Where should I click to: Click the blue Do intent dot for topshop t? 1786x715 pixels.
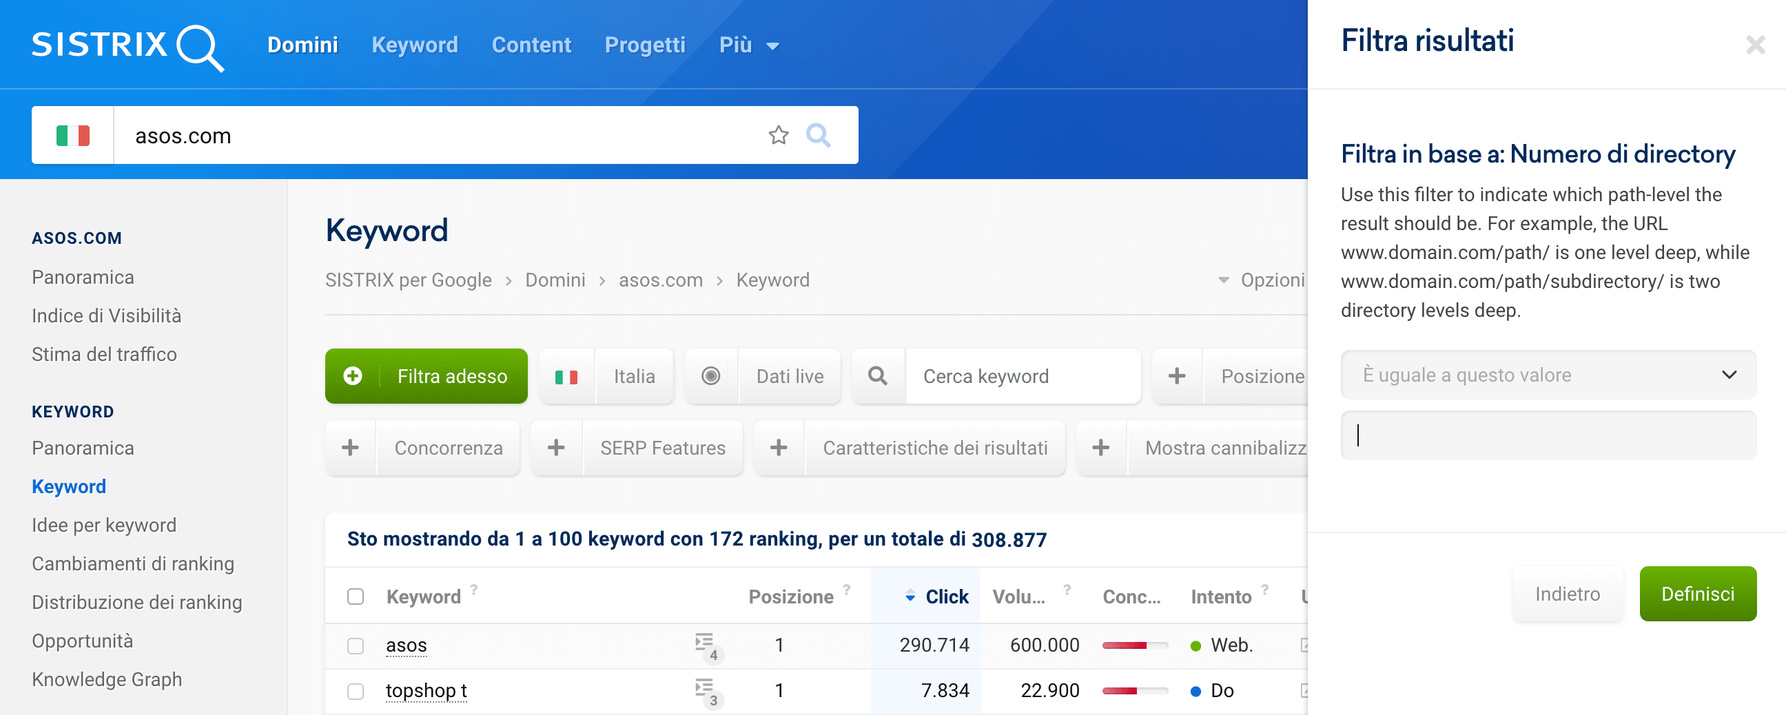coord(1195,692)
